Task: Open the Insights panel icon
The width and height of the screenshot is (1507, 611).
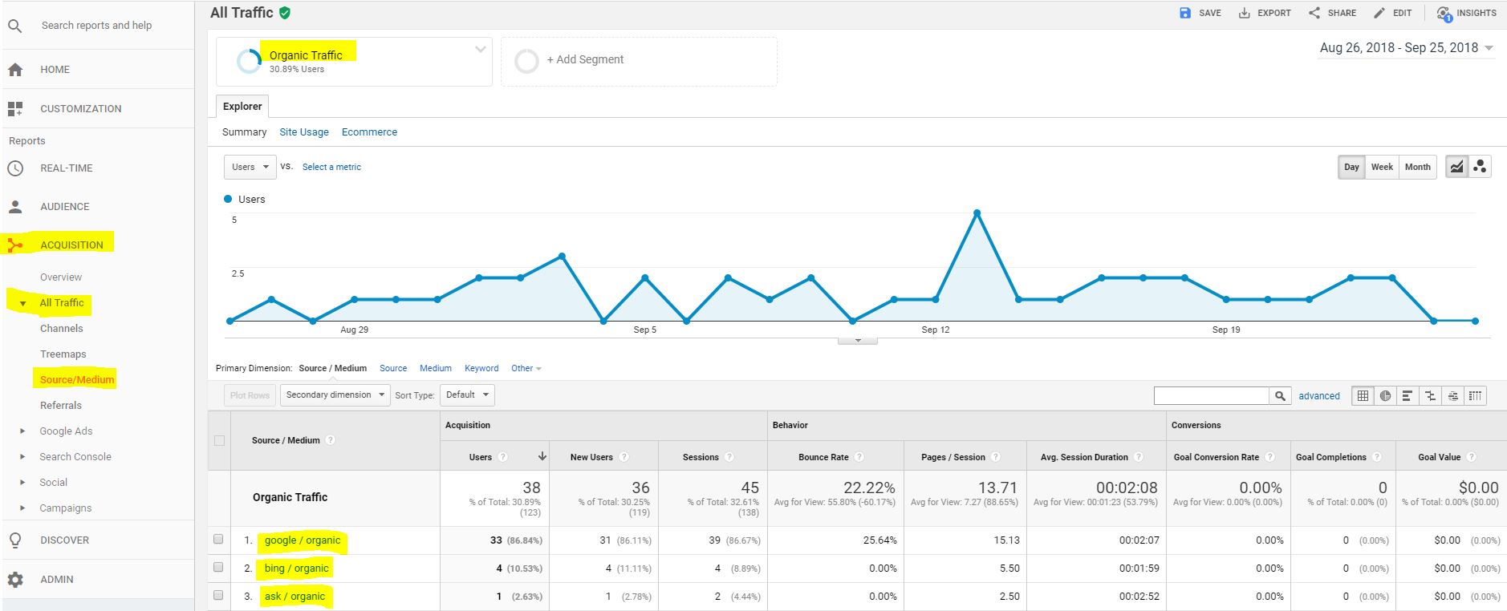Action: pos(1444,14)
